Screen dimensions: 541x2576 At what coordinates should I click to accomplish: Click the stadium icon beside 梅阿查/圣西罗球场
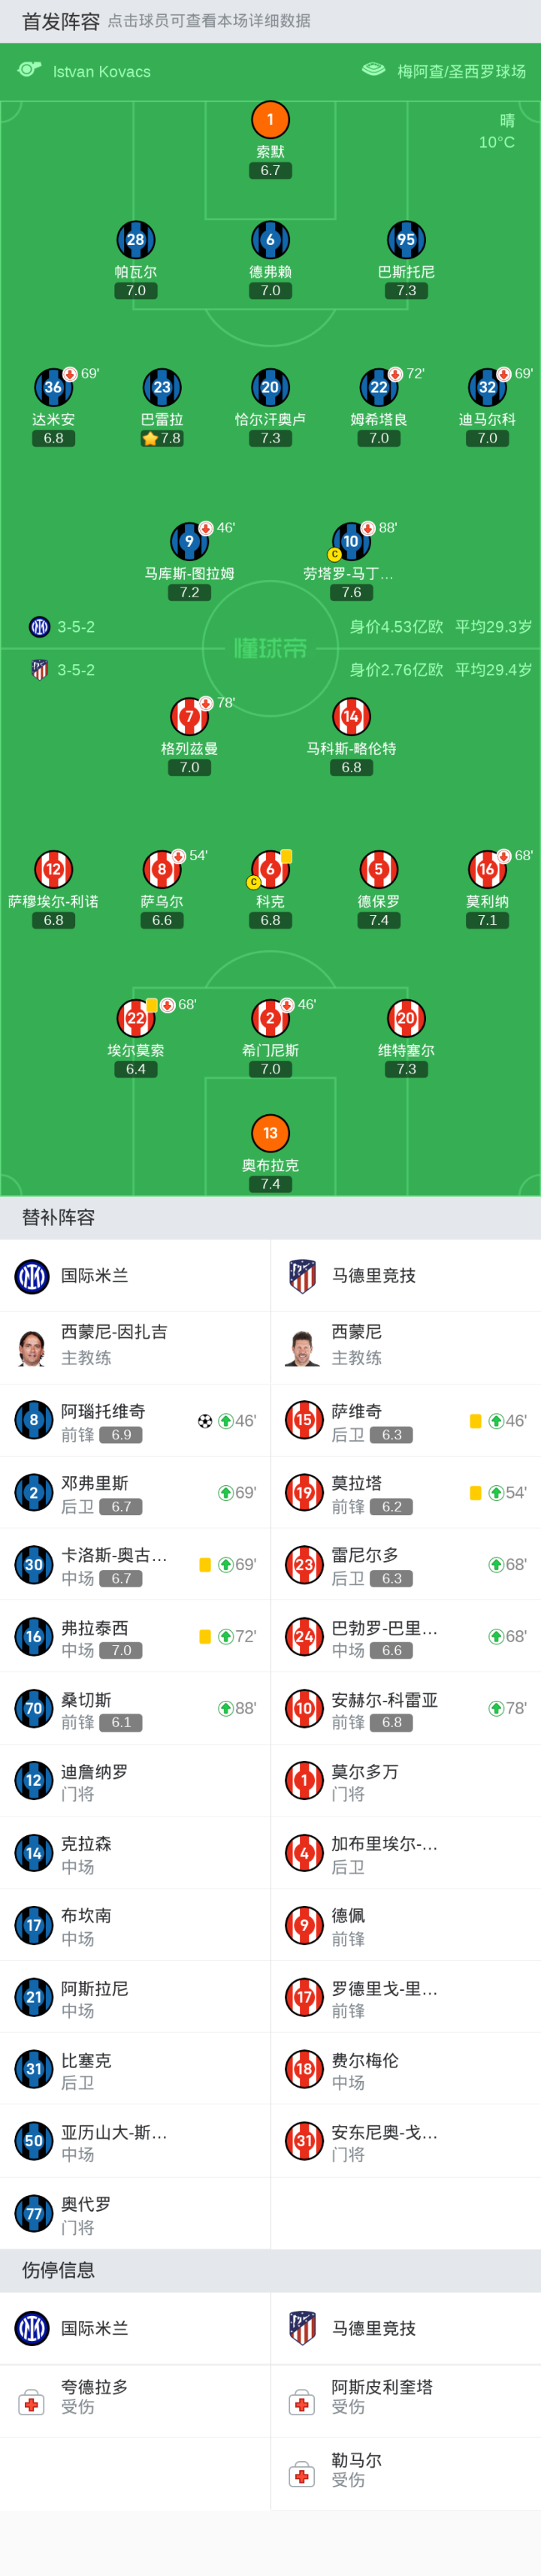373,70
